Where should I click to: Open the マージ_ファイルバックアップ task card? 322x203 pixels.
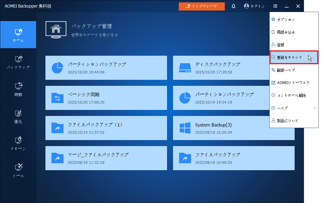coord(106,158)
